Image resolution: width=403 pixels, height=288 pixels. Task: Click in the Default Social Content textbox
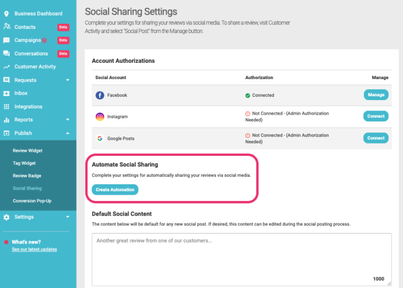(241, 259)
